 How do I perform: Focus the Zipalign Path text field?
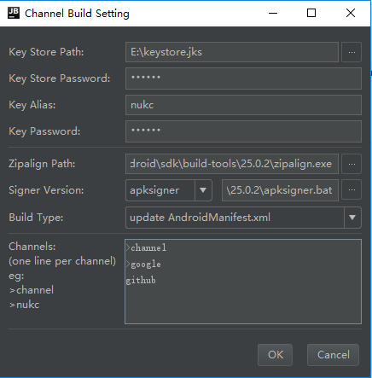pyautogui.click(x=232, y=164)
